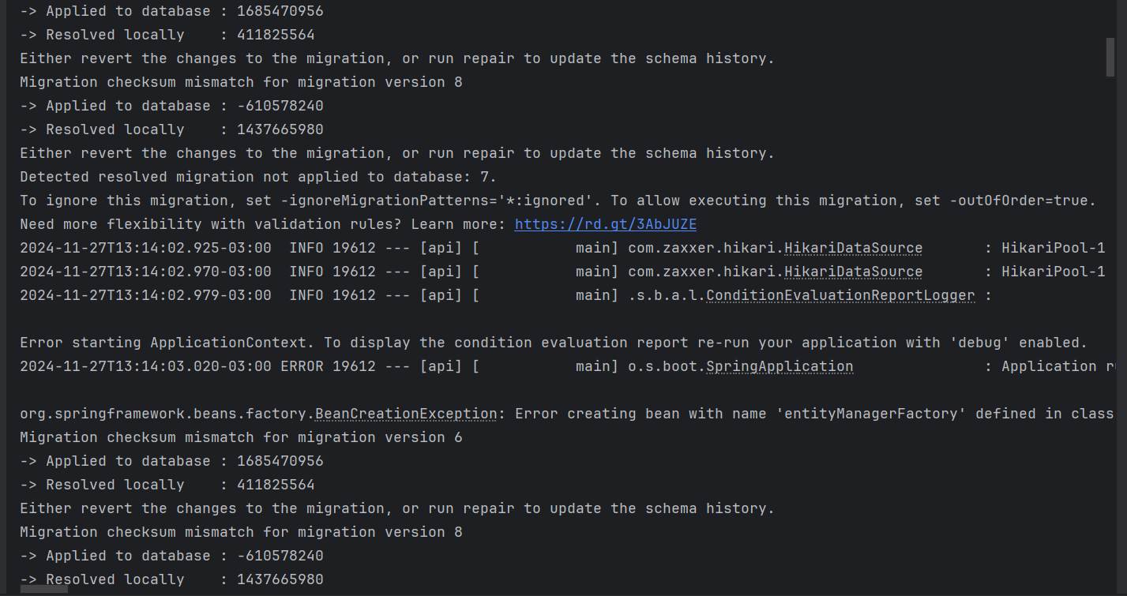Click the timestamp 2024-11-27T13:14:02.970-03:00
Viewport: 1127px width, 596px height.
pyautogui.click(x=145, y=272)
